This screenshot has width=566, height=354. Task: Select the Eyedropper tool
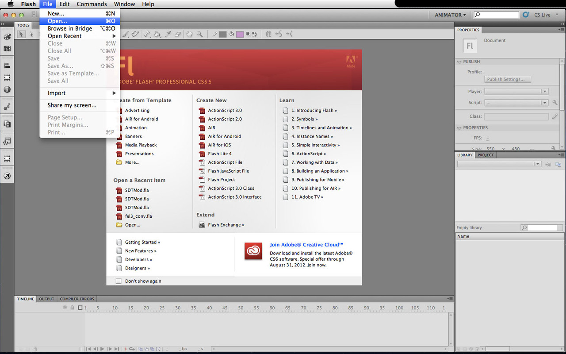coord(168,34)
